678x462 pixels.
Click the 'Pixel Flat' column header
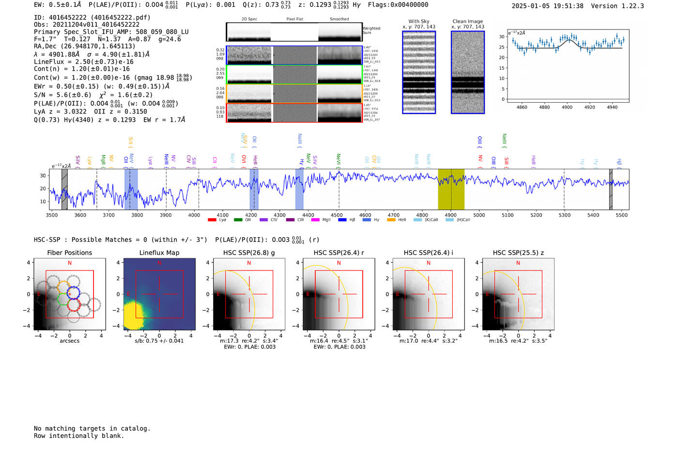(x=294, y=19)
